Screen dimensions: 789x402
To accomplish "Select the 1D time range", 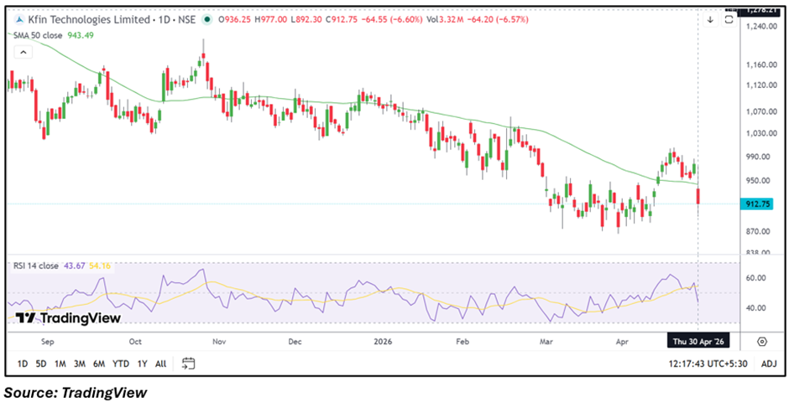I will tap(22, 363).
